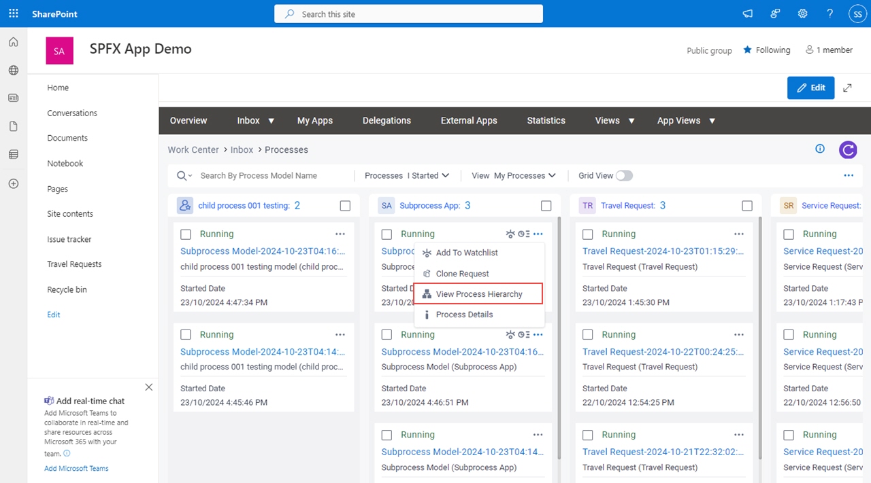Check the child process 001 testing group checkbox
Viewport: 871px width, 483px height.
pyautogui.click(x=345, y=206)
